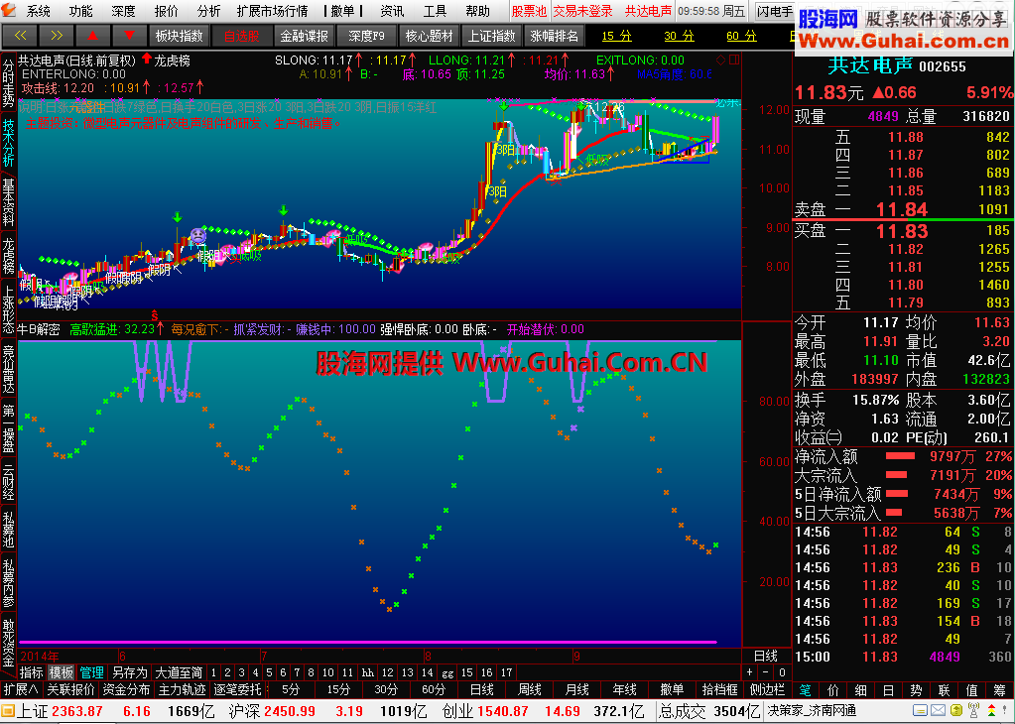Click the red down triangle toolbar button
This screenshot has height=724, width=1015.
point(129,36)
